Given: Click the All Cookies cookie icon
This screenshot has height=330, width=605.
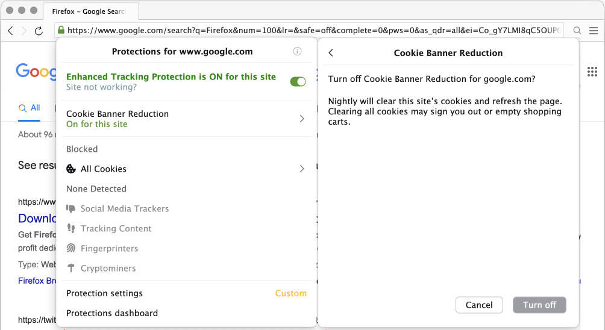Looking at the screenshot, I should 71,169.
